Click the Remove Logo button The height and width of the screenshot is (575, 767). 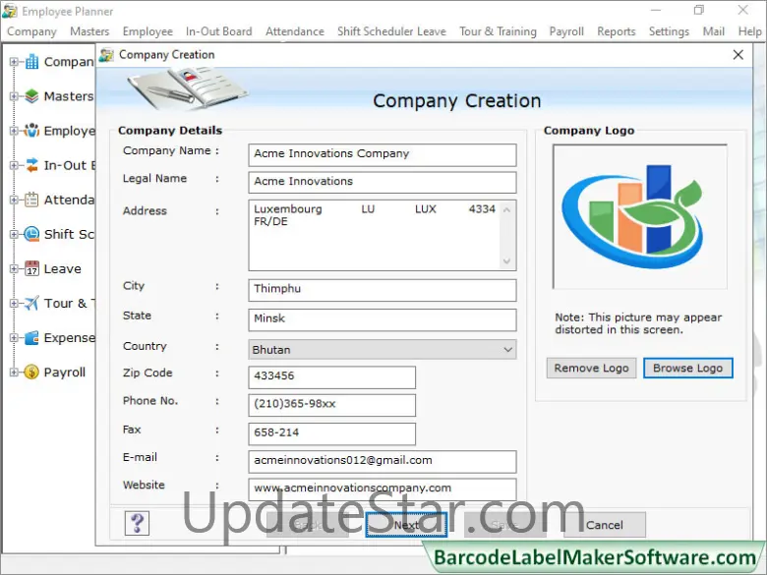click(591, 368)
